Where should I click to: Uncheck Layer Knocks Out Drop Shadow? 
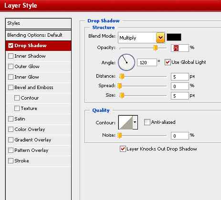pos(123,149)
